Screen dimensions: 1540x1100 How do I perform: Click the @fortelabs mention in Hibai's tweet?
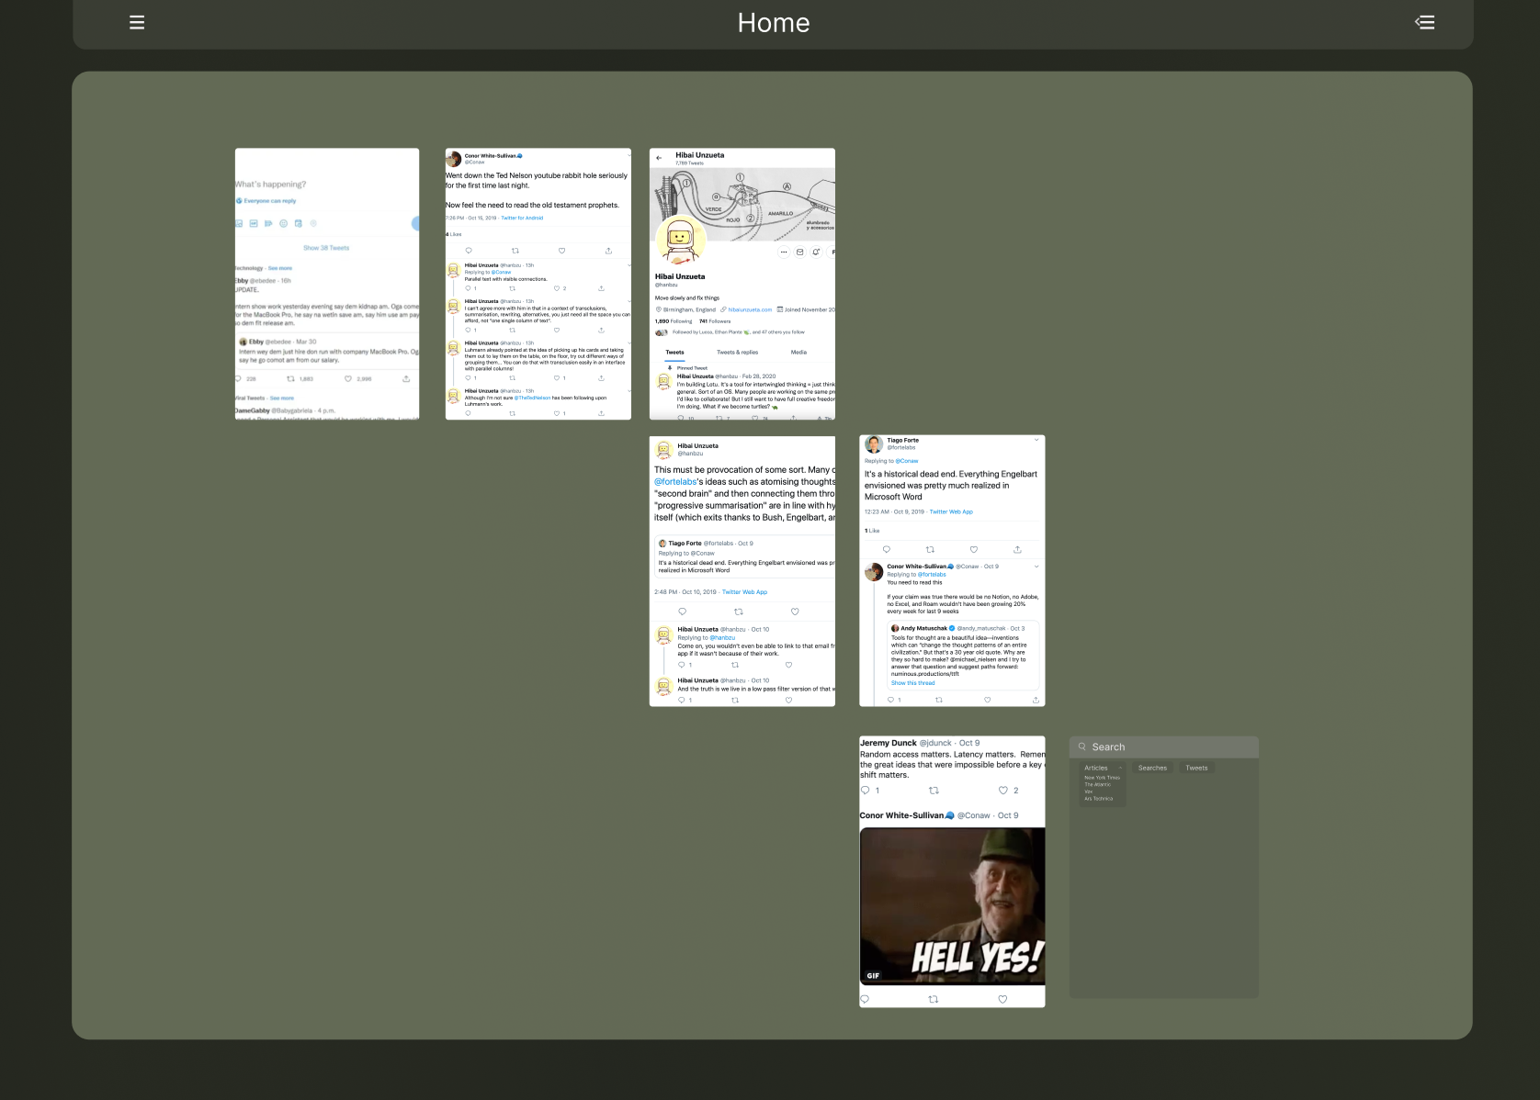pyautogui.click(x=675, y=482)
